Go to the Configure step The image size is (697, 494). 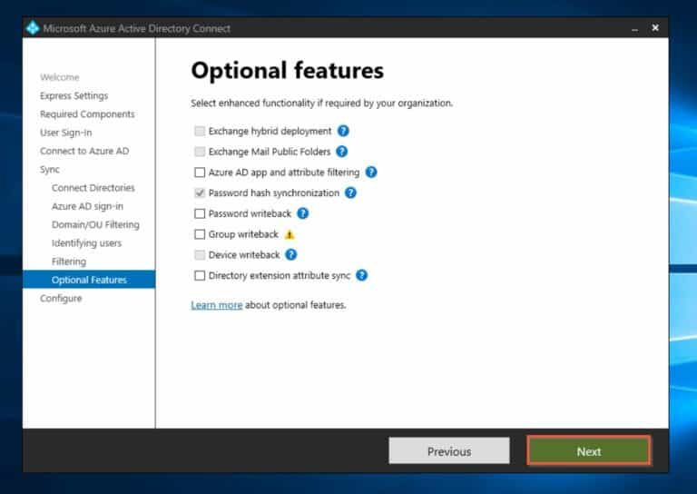[x=61, y=299]
